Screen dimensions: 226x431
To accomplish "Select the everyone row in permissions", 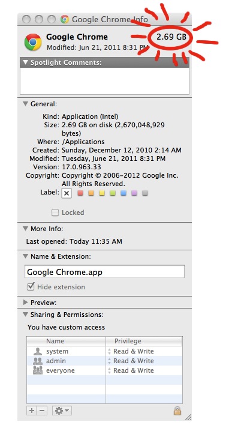I will (105, 370).
